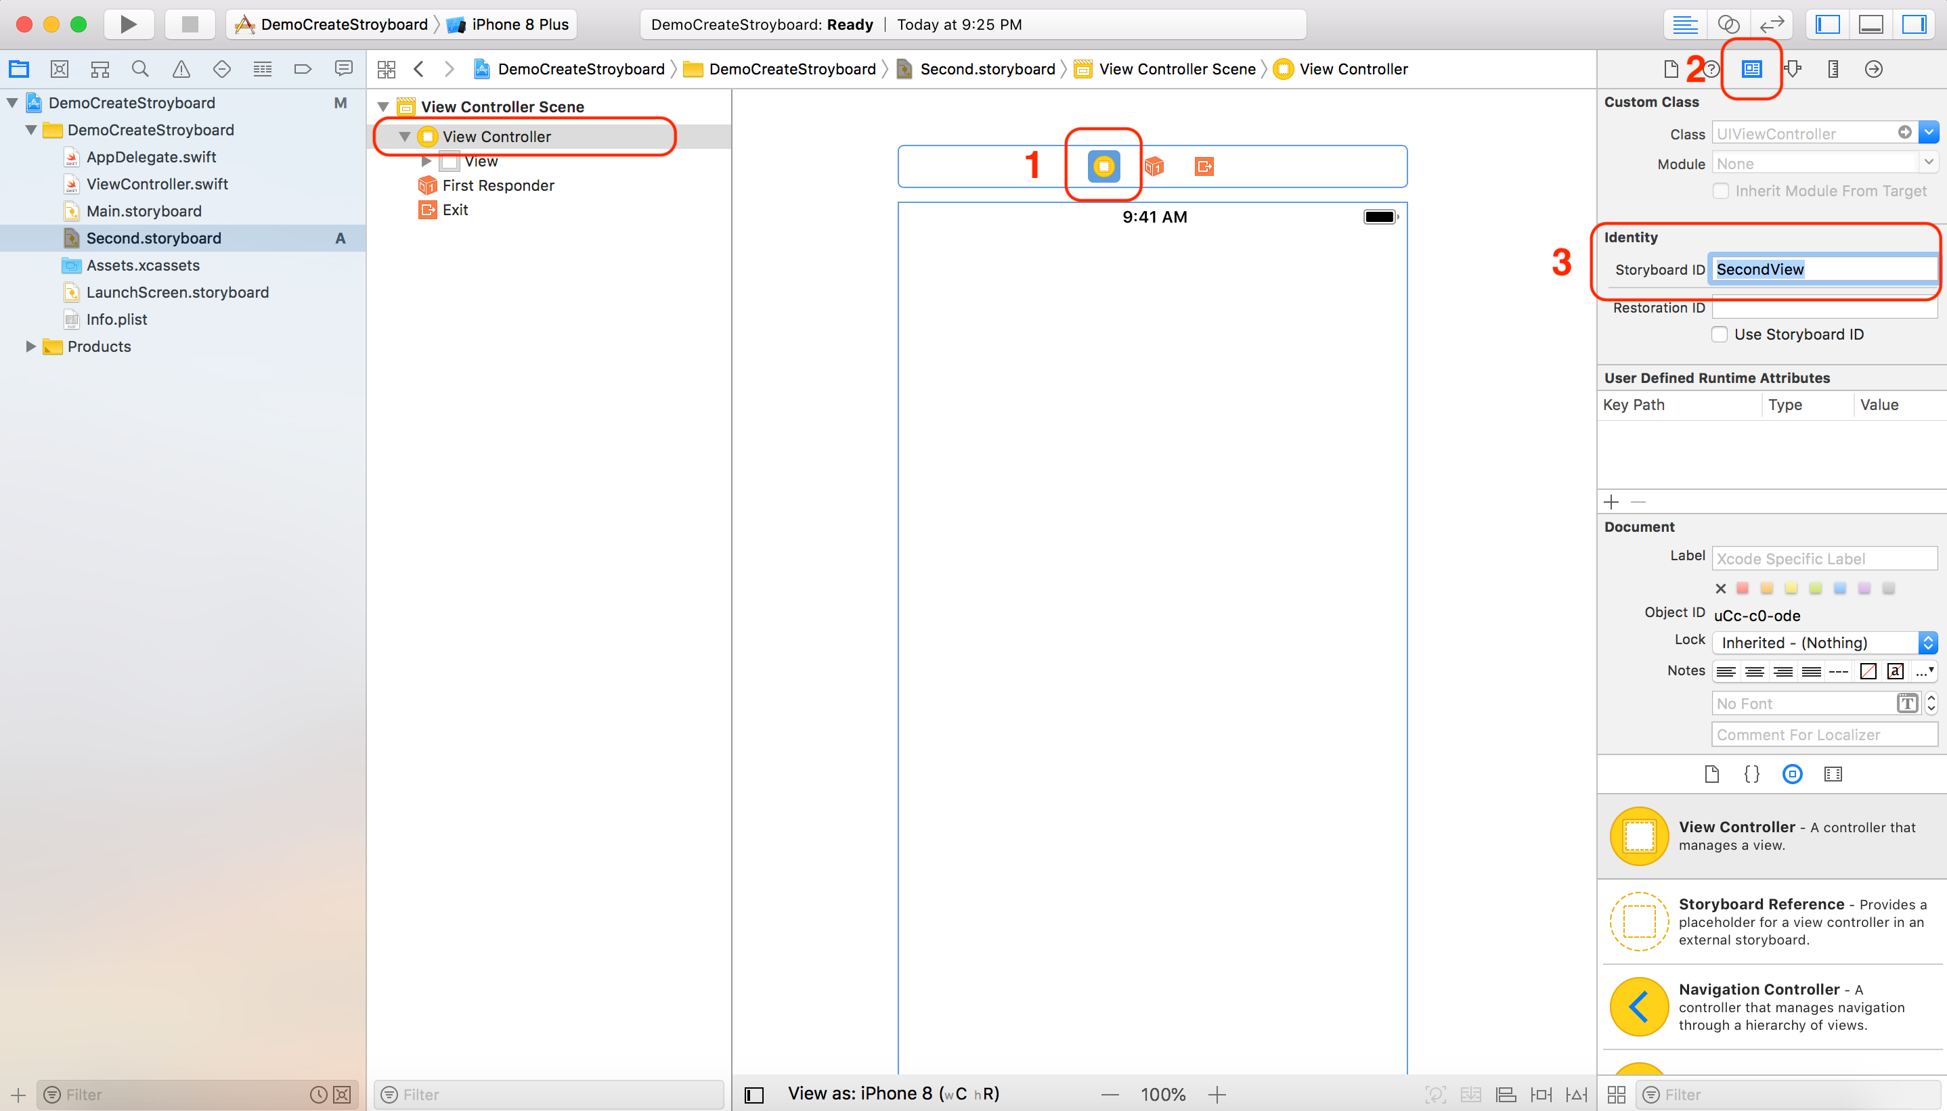Enable the Use Storyboard ID checkbox
Screen dimensions: 1947x1111
[x=1720, y=334]
